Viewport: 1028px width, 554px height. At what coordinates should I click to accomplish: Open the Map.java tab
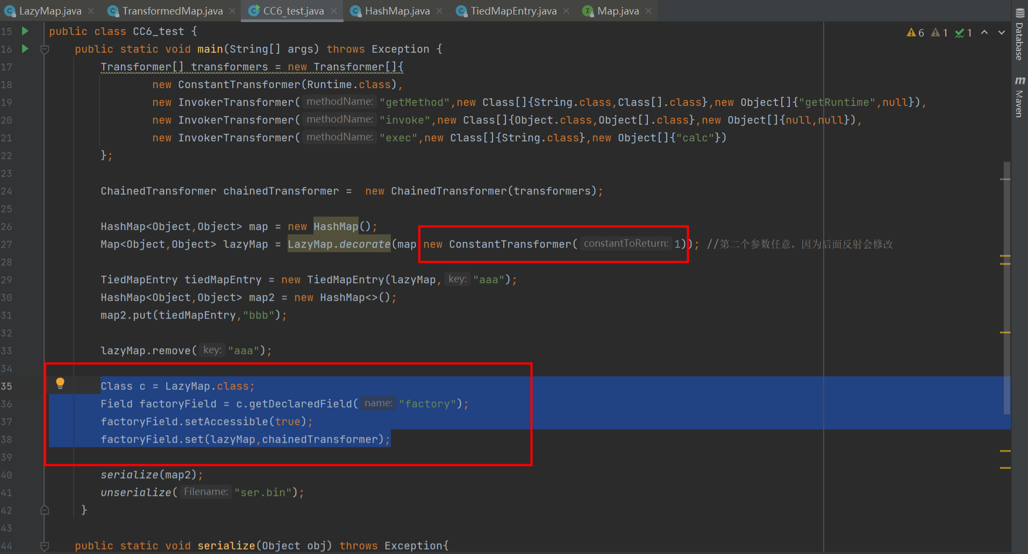pos(618,11)
